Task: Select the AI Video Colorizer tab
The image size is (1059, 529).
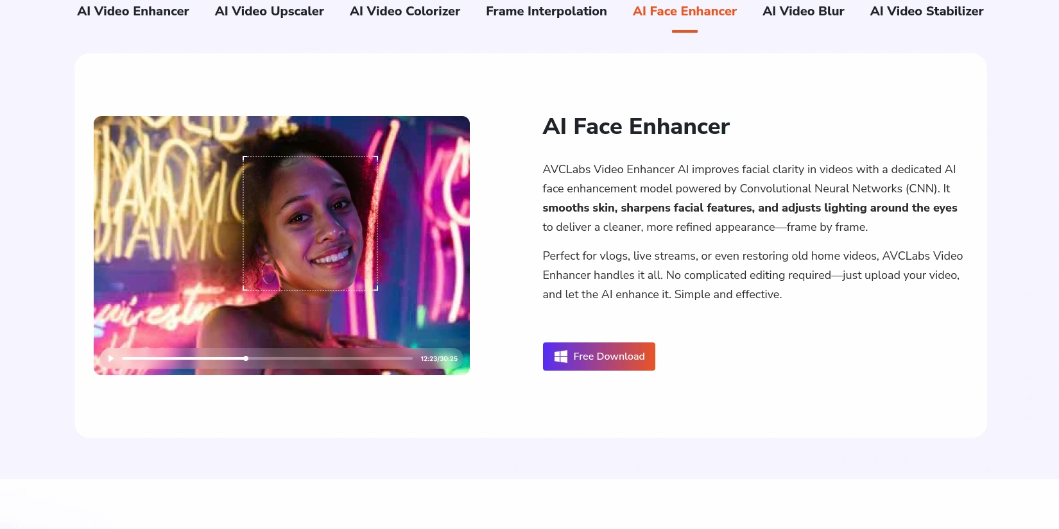Action: [404, 12]
